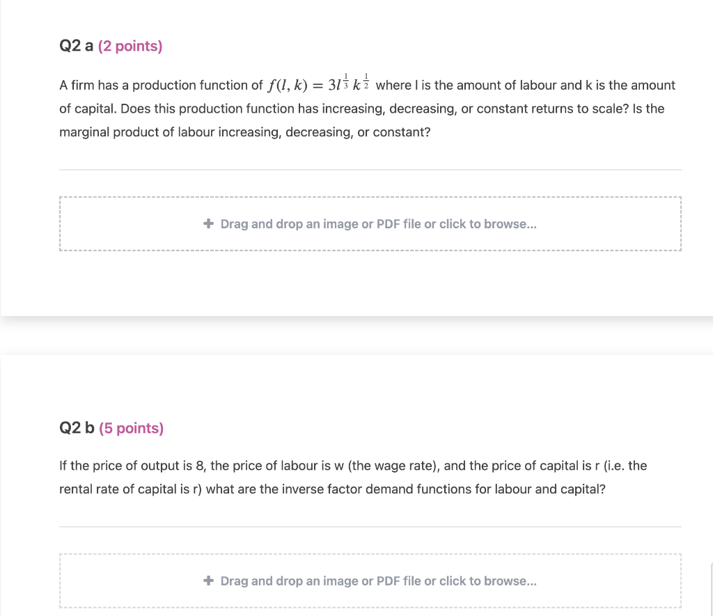
Task: Click the gap between the two question cards
Action: (356, 335)
